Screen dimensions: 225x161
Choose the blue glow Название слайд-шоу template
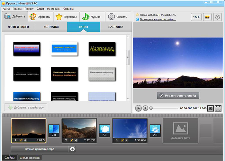click(x=27, y=97)
